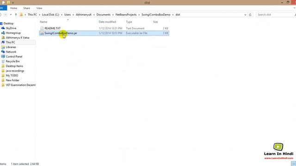Go to SwingJComboBoxDemo breadcrumb

pos(156,15)
